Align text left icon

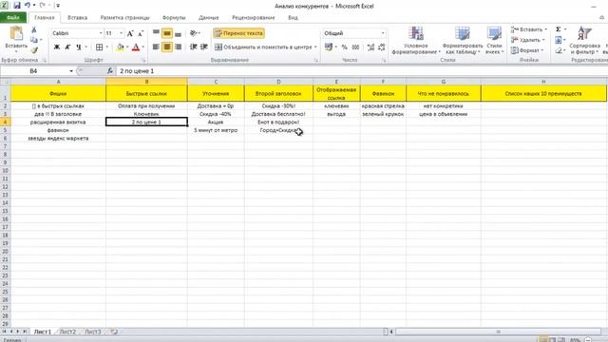[156, 47]
